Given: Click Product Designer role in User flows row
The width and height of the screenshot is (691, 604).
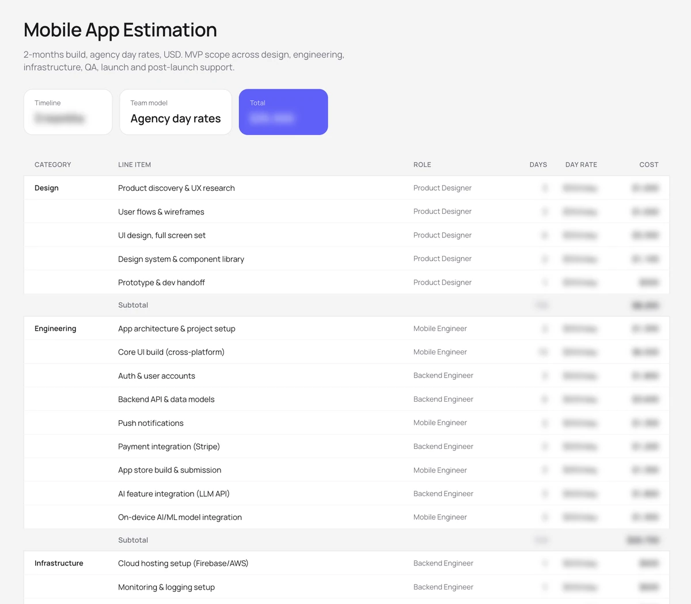Looking at the screenshot, I should (x=442, y=212).
